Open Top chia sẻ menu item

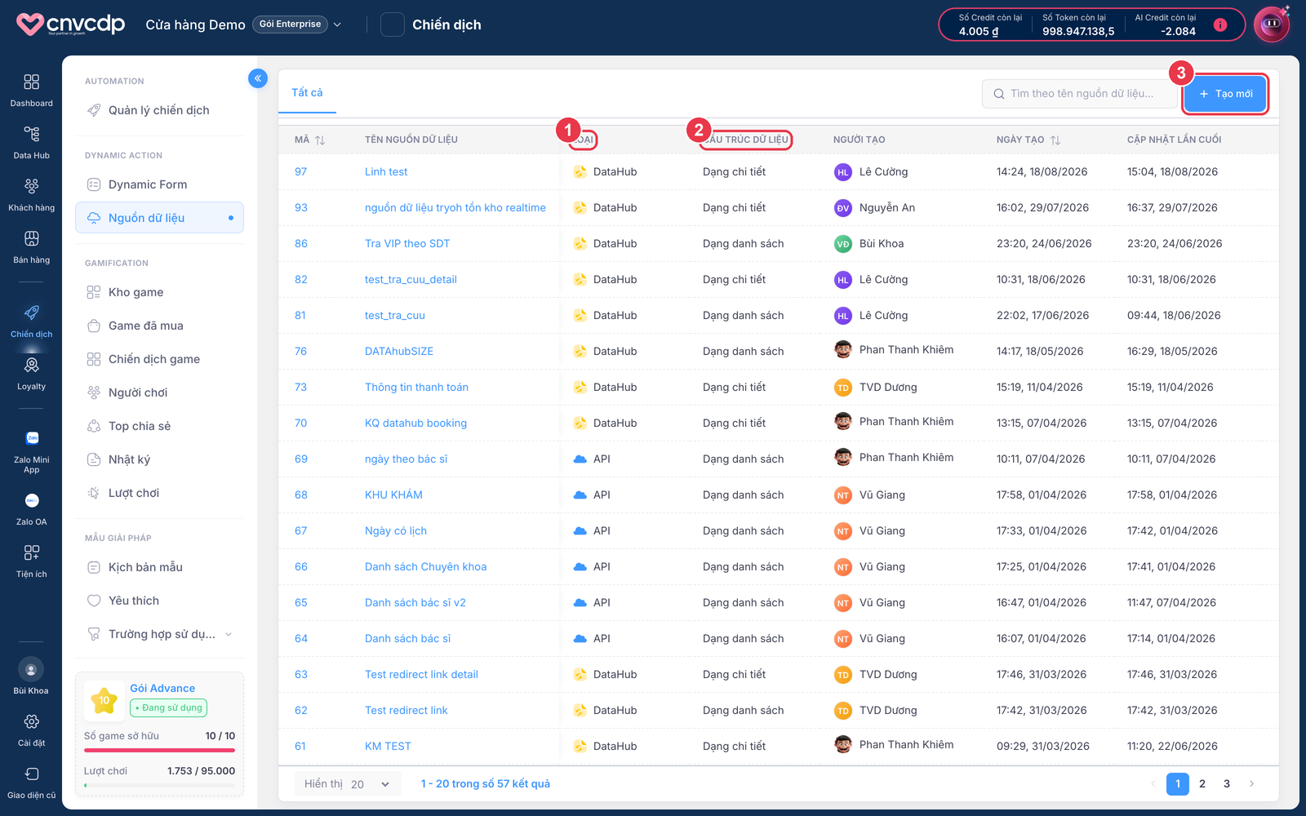(160, 426)
